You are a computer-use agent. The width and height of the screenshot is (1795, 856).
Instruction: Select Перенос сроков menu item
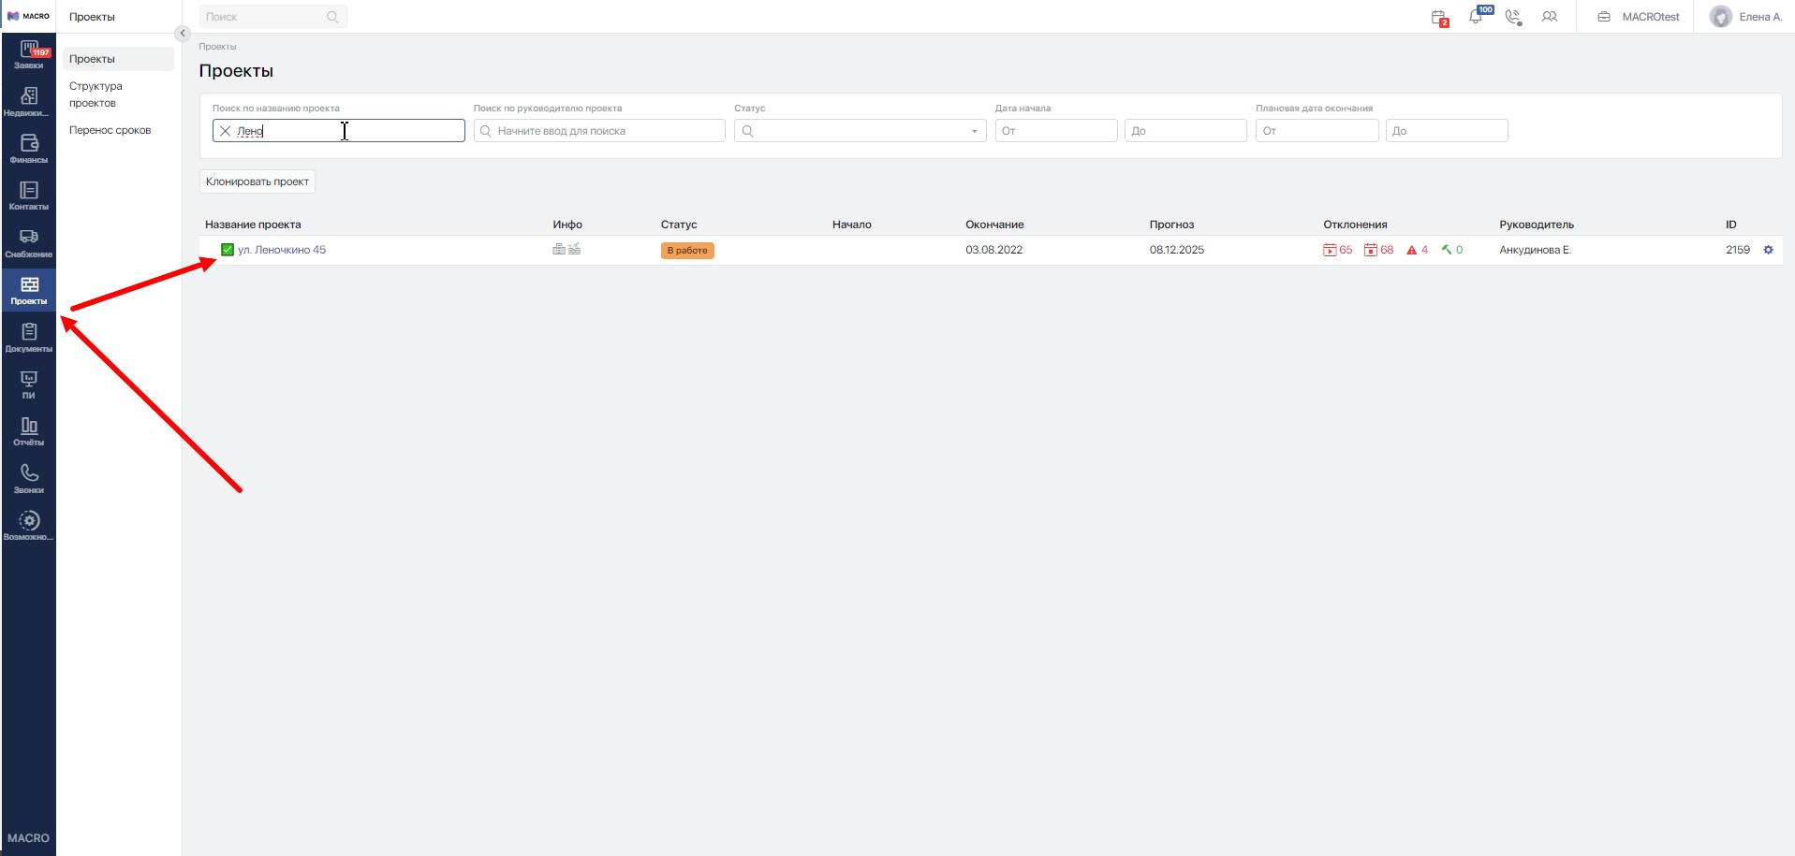coord(110,130)
